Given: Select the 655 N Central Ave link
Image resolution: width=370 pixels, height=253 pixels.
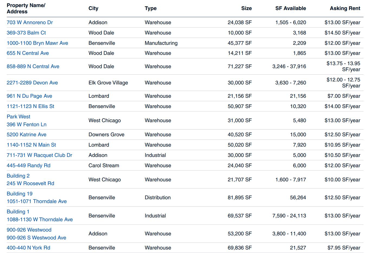Looking at the screenshot, I should pyautogui.click(x=28, y=53).
